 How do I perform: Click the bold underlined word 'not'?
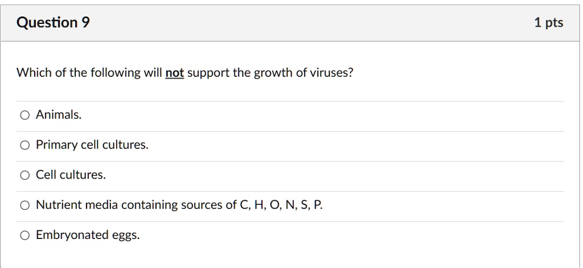pos(174,73)
